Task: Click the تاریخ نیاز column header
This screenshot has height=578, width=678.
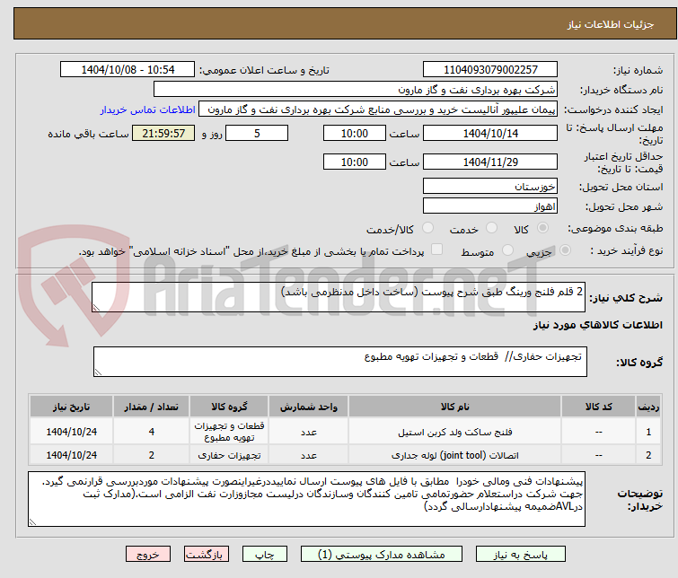Action: coord(71,407)
